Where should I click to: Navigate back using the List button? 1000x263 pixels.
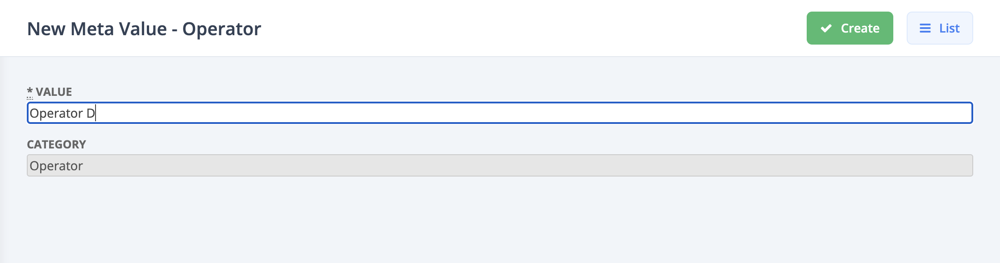939,28
